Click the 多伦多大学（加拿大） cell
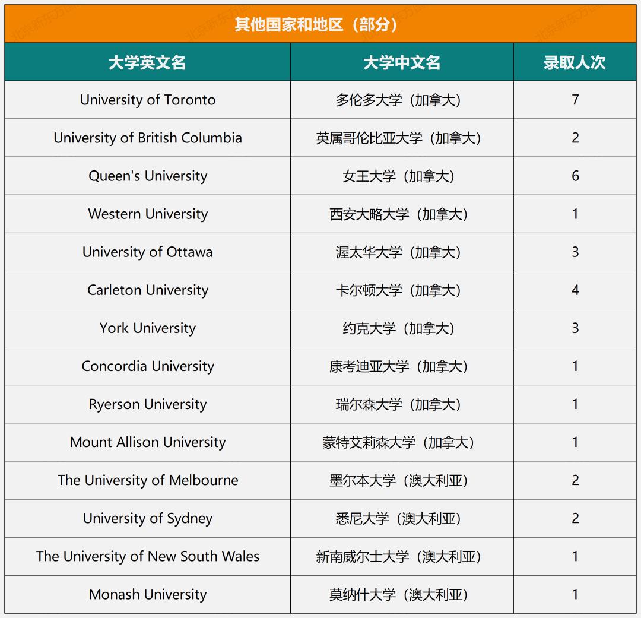 pyautogui.click(x=402, y=100)
